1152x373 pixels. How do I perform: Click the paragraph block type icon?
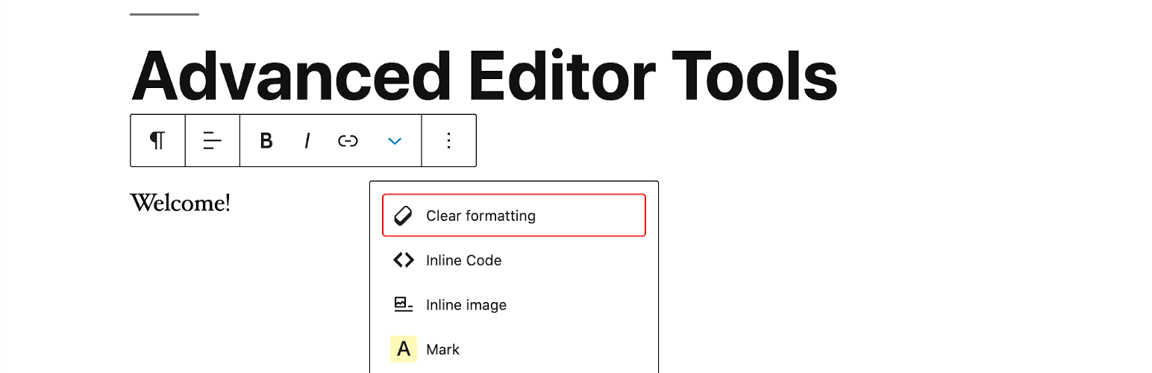coord(157,140)
